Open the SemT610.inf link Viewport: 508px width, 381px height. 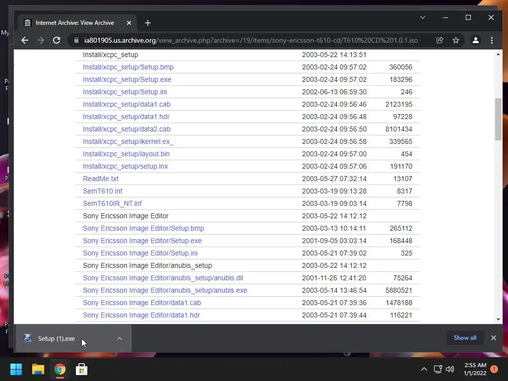click(102, 191)
